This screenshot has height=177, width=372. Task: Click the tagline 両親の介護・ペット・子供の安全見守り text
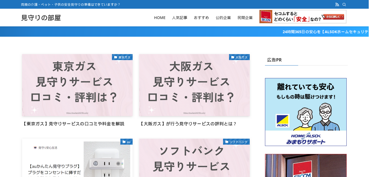pyautogui.click(x=71, y=5)
